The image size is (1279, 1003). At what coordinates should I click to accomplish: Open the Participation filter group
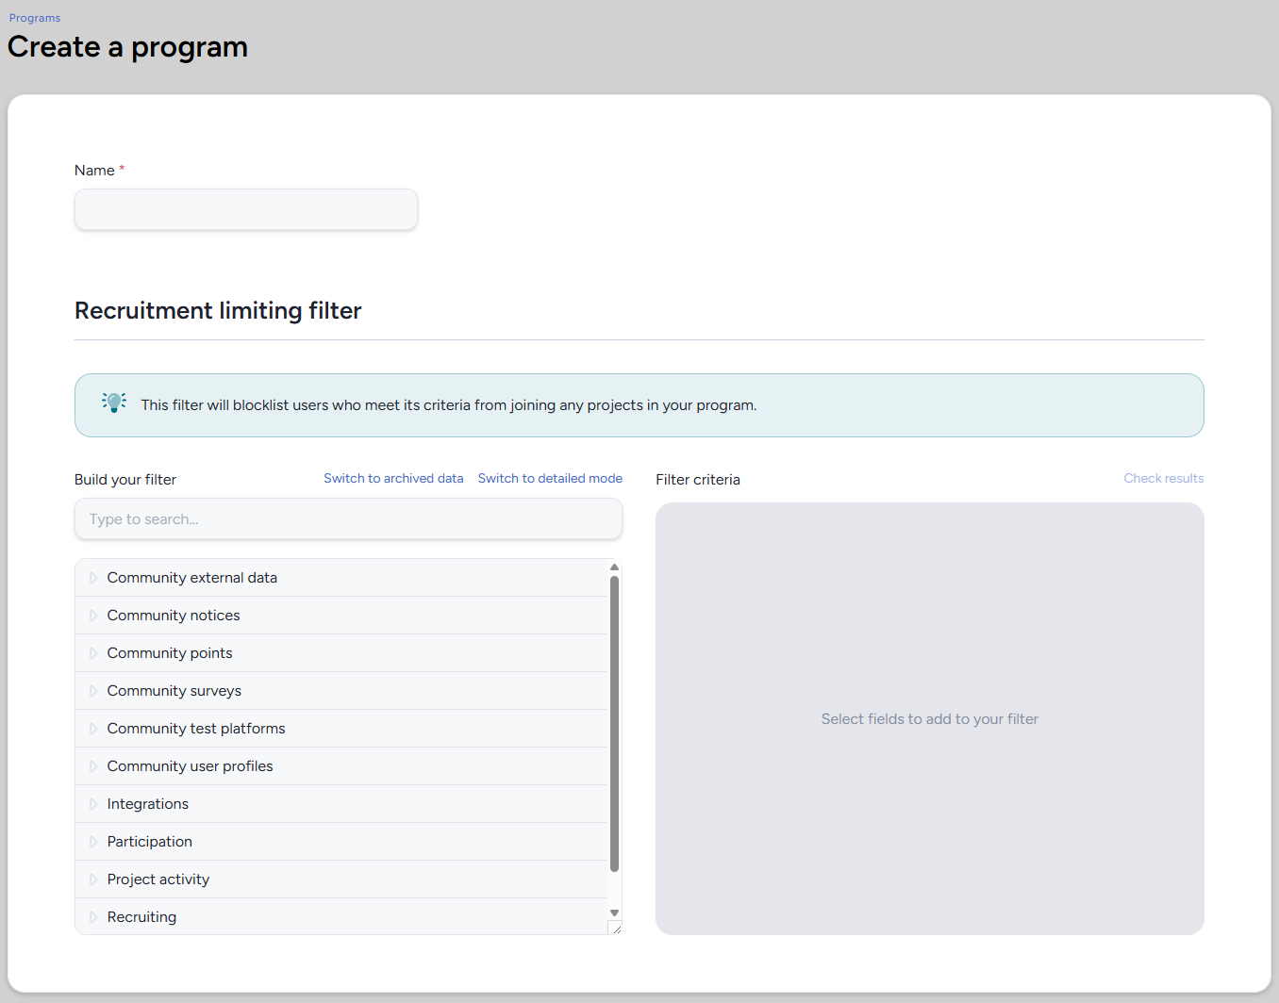pos(149,842)
